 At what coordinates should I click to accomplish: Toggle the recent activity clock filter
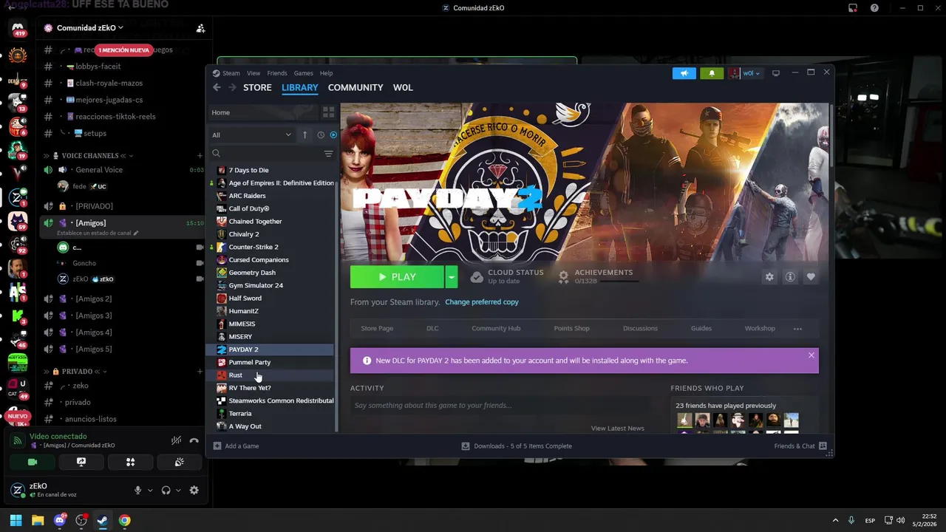pos(321,134)
